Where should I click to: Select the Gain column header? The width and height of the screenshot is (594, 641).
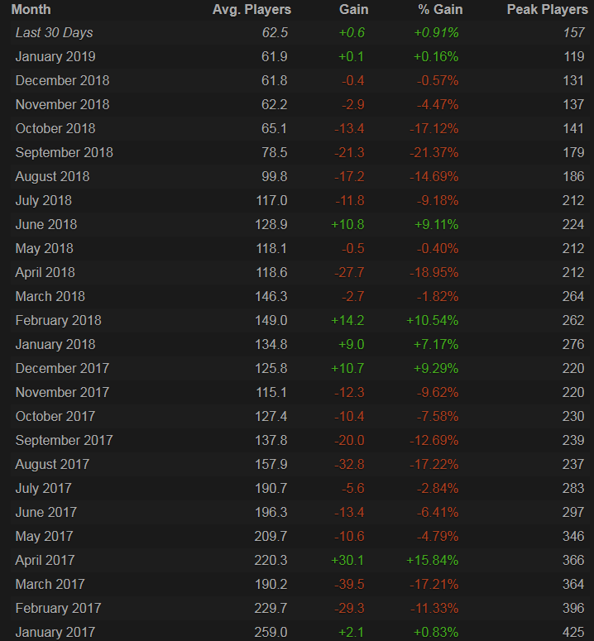(353, 9)
